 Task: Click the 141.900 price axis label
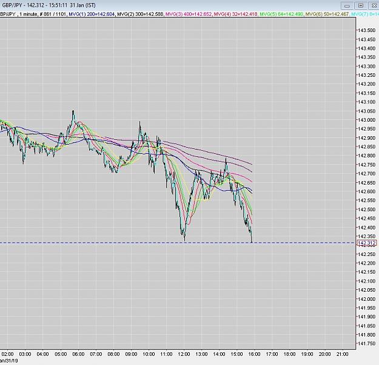coord(367,317)
